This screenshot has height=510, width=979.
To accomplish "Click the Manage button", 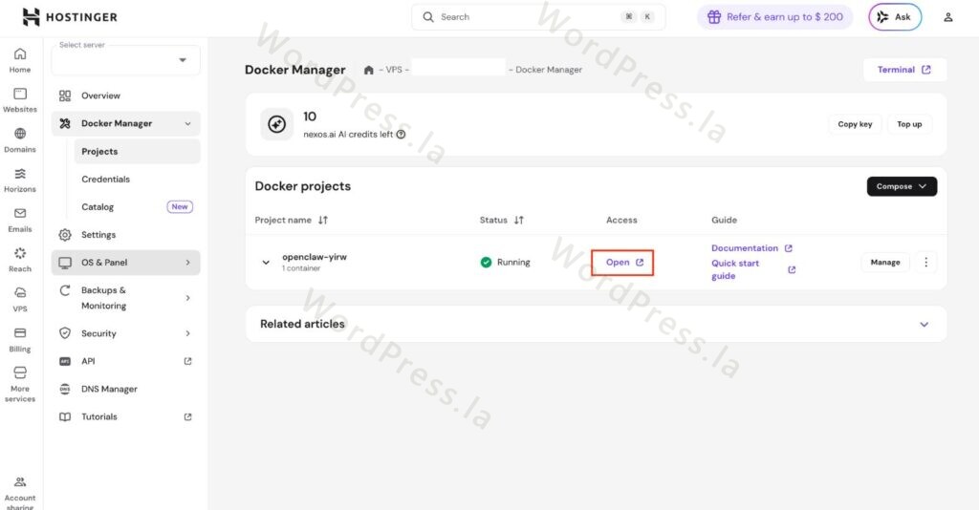I will pos(884,262).
